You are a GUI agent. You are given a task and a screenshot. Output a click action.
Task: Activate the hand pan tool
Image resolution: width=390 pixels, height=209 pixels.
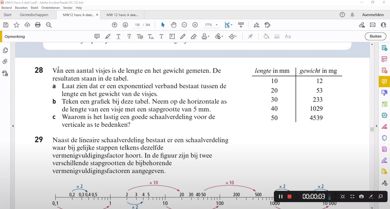(x=174, y=25)
